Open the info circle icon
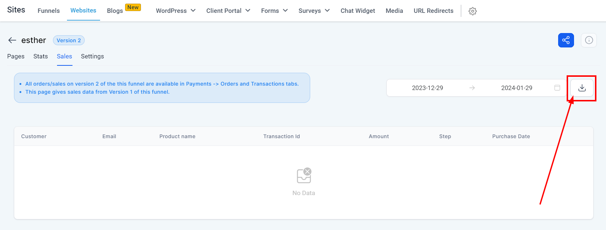 pyautogui.click(x=589, y=40)
